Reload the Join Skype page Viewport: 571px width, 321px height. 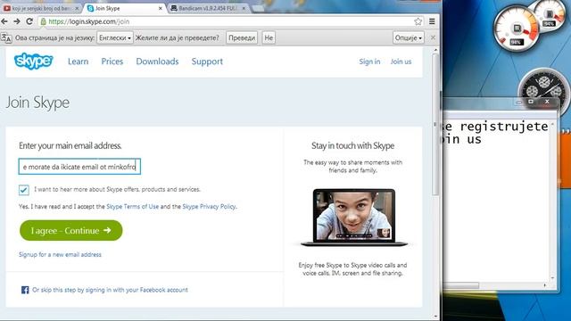tap(29, 21)
